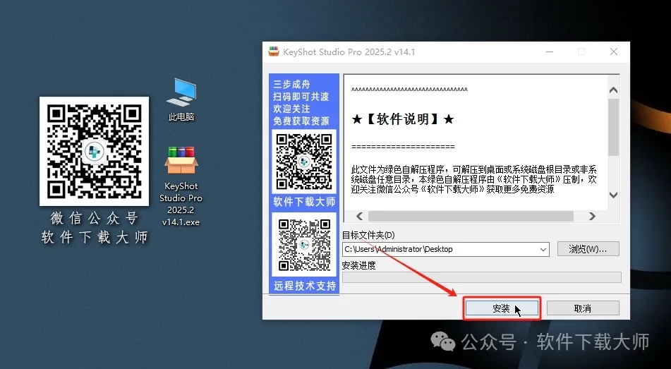Click the 远程技术支持 QR code in sidebar

pos(304,244)
